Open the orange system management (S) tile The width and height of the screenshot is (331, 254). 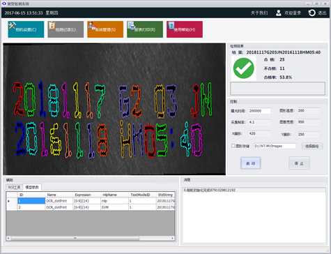[105, 29]
